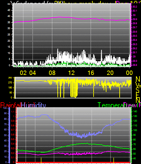Choose the green 100 temperature axis value

(x=135, y=130)
